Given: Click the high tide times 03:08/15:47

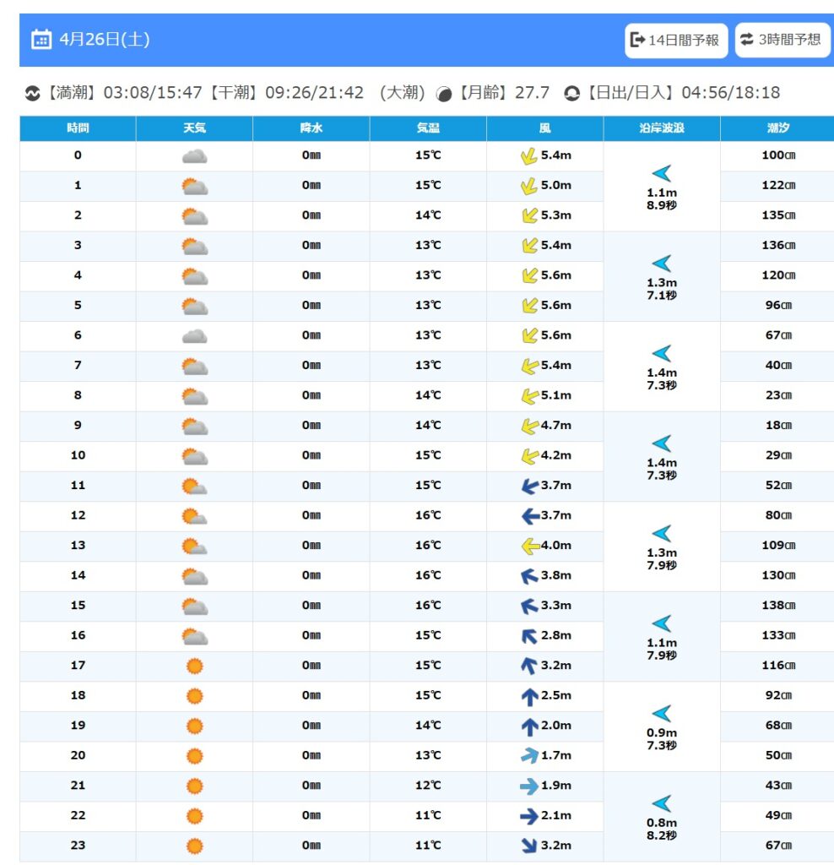Looking at the screenshot, I should (x=153, y=93).
